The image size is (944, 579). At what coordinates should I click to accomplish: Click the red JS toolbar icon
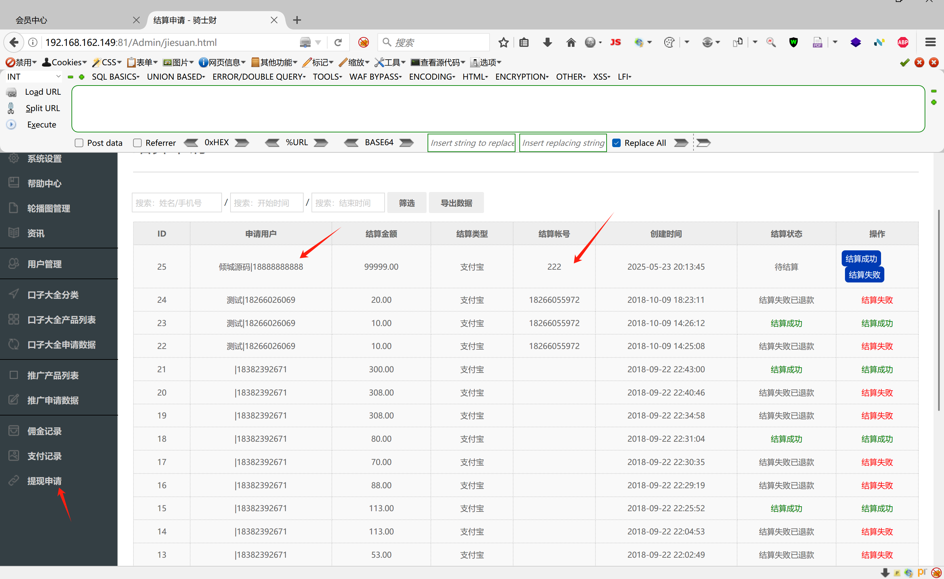coord(615,42)
